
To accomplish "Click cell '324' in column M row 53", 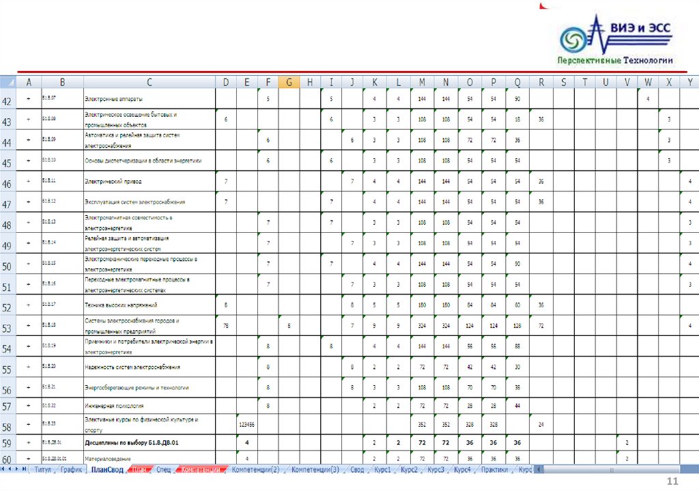I will (x=422, y=326).
